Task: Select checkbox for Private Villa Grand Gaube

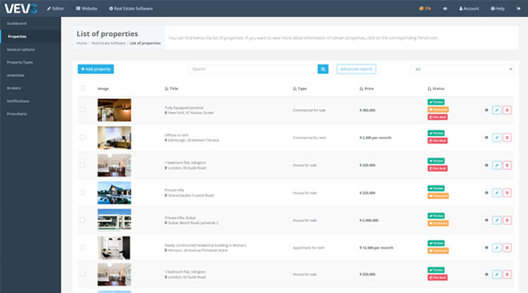Action: coord(82,193)
